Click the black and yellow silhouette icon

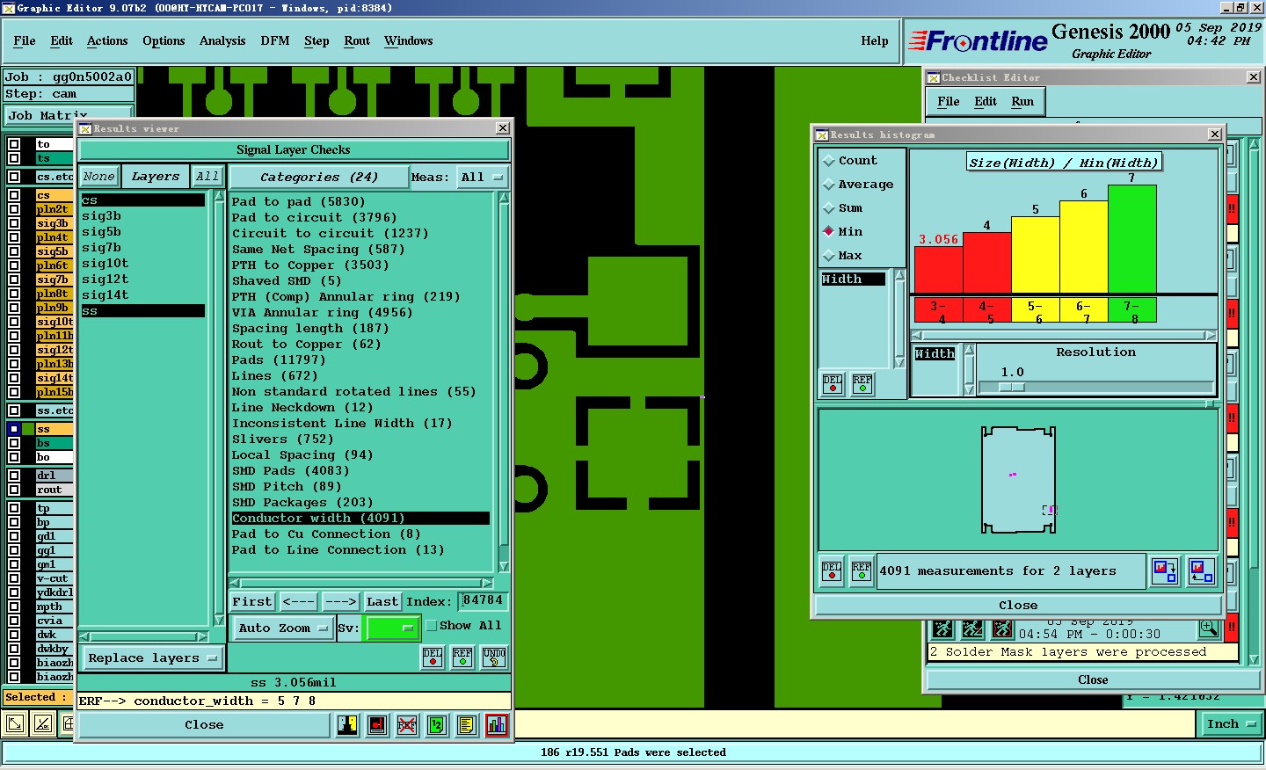[x=348, y=725]
